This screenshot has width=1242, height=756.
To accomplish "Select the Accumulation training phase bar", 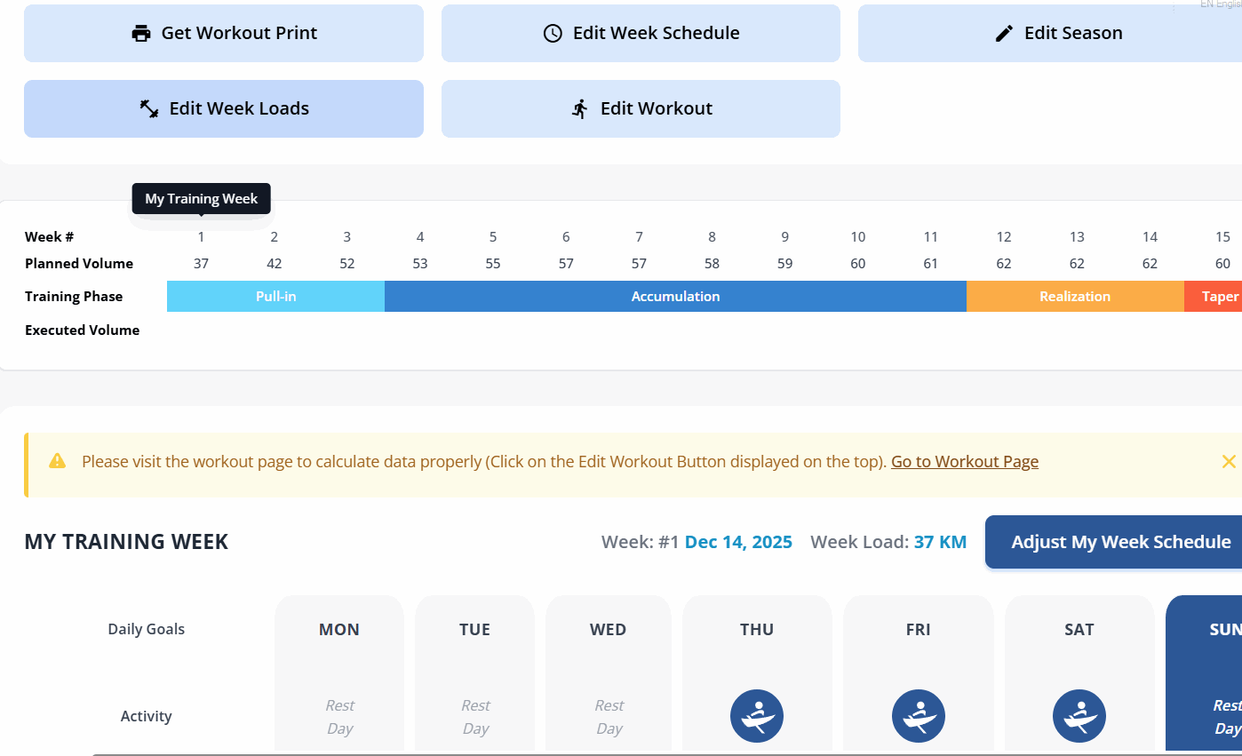I will point(675,297).
